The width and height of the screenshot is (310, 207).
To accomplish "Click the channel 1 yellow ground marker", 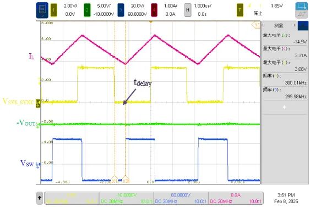I will 38,103.
